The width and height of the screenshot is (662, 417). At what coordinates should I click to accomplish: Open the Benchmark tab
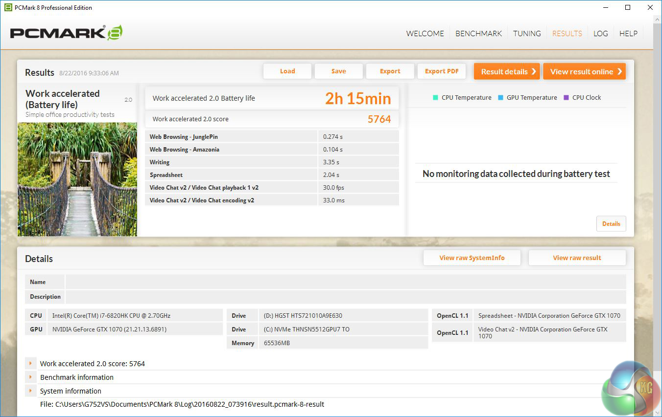click(x=478, y=33)
